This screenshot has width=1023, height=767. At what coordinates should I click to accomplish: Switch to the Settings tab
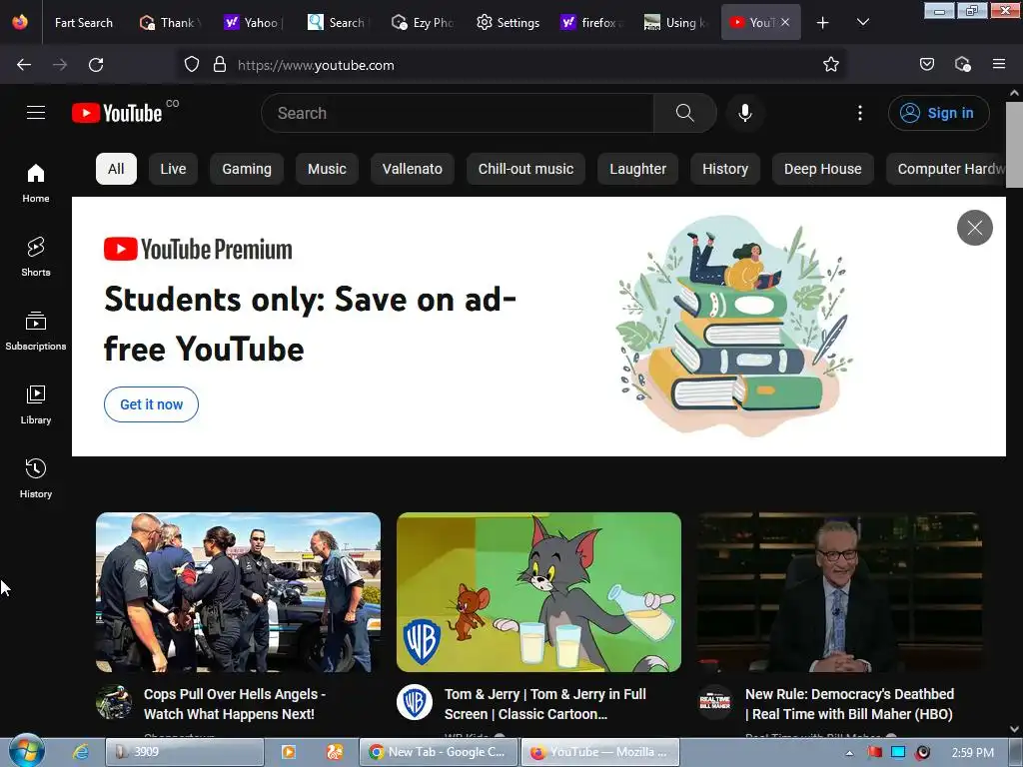click(x=508, y=23)
